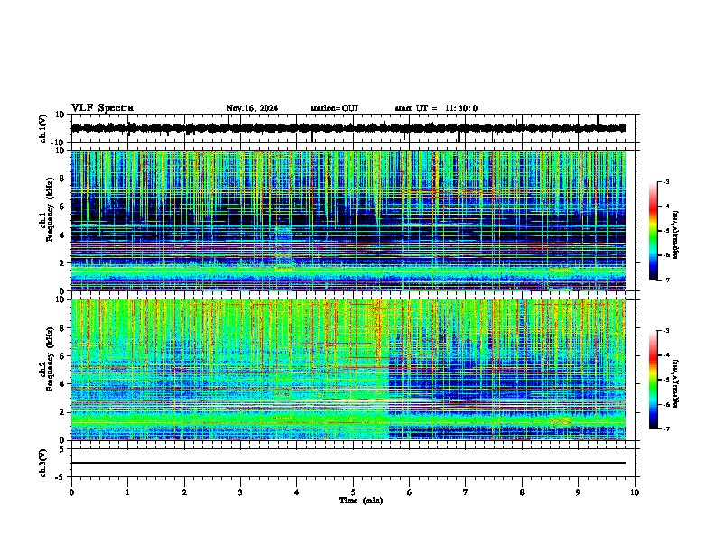Viewport: 715px width, 552px height.
Task: Click time axis tick label "1"
Action: click(x=127, y=492)
